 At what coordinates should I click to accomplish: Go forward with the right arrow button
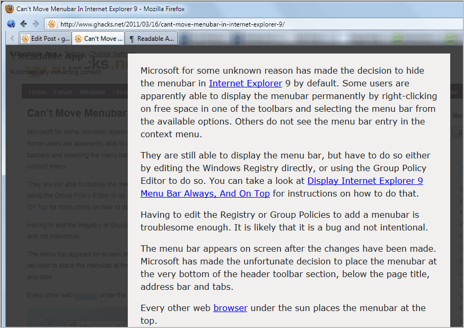36,24
